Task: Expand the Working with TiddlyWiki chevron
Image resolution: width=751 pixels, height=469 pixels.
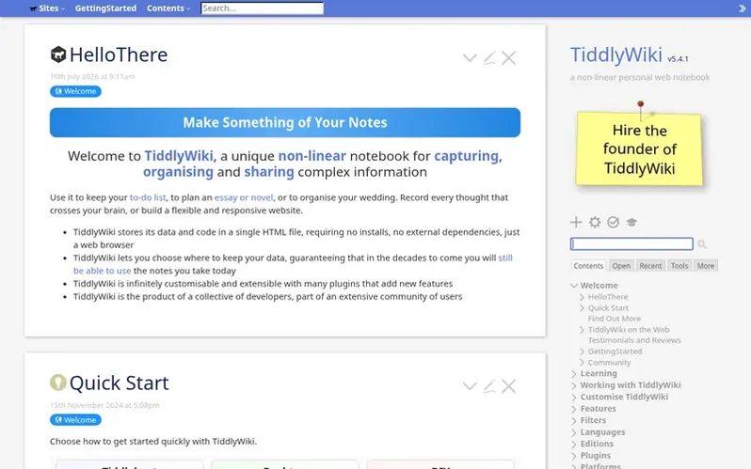Action: click(x=574, y=385)
